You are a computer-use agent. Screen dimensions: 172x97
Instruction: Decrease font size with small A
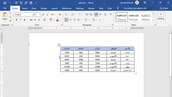(x=47, y=15)
